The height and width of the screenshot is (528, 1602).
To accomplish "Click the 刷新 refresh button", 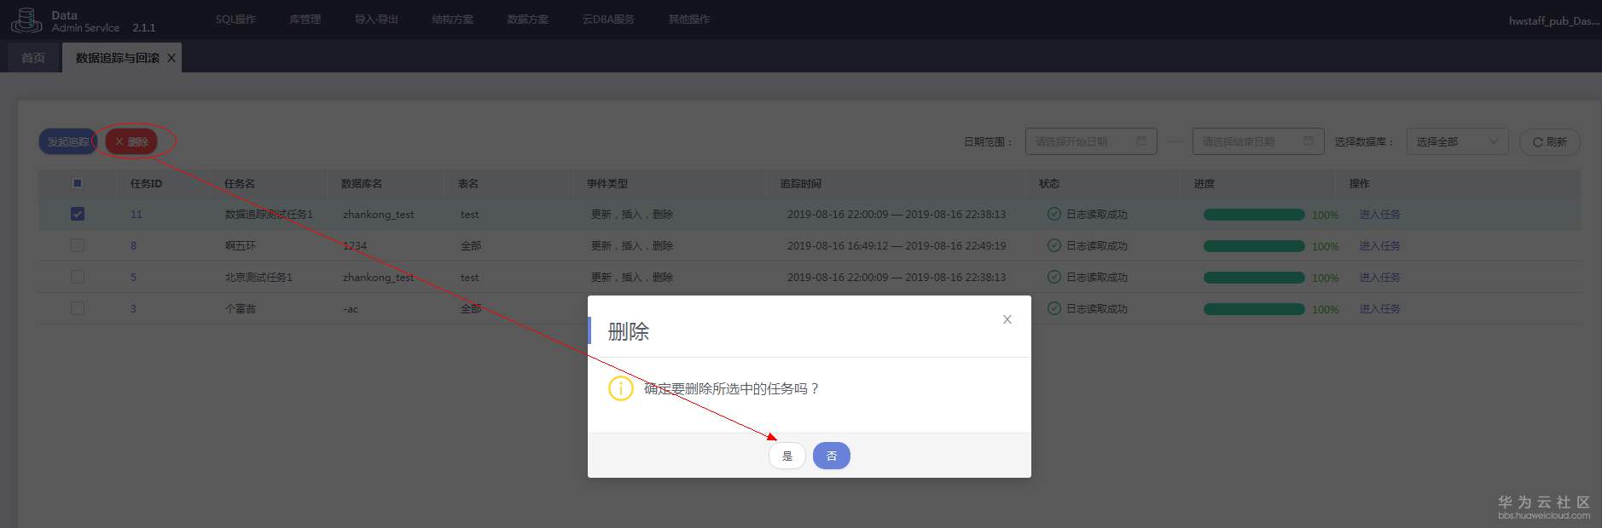I will (x=1550, y=142).
